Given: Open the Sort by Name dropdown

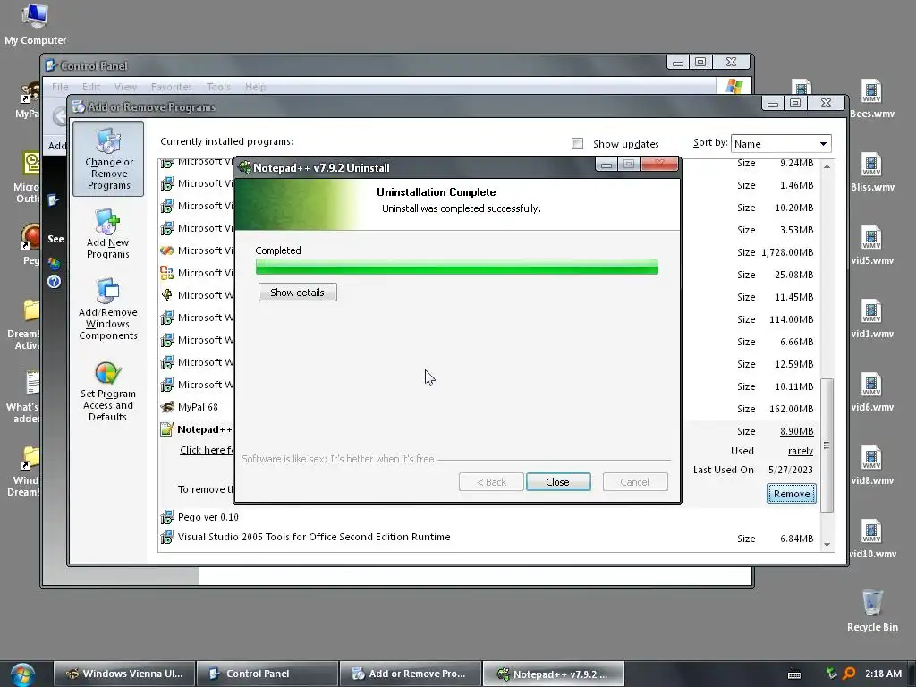Looking at the screenshot, I should point(780,144).
